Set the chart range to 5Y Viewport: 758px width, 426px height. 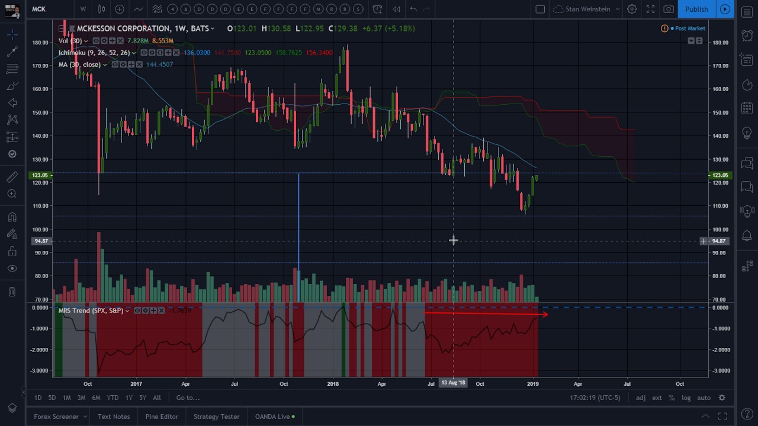point(143,398)
